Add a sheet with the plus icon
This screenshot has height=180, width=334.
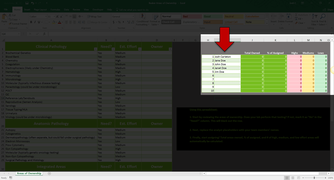49,173
